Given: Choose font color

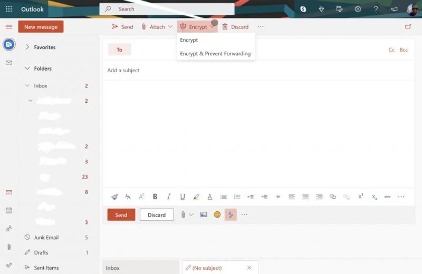Looking at the screenshot, I should (x=210, y=197).
